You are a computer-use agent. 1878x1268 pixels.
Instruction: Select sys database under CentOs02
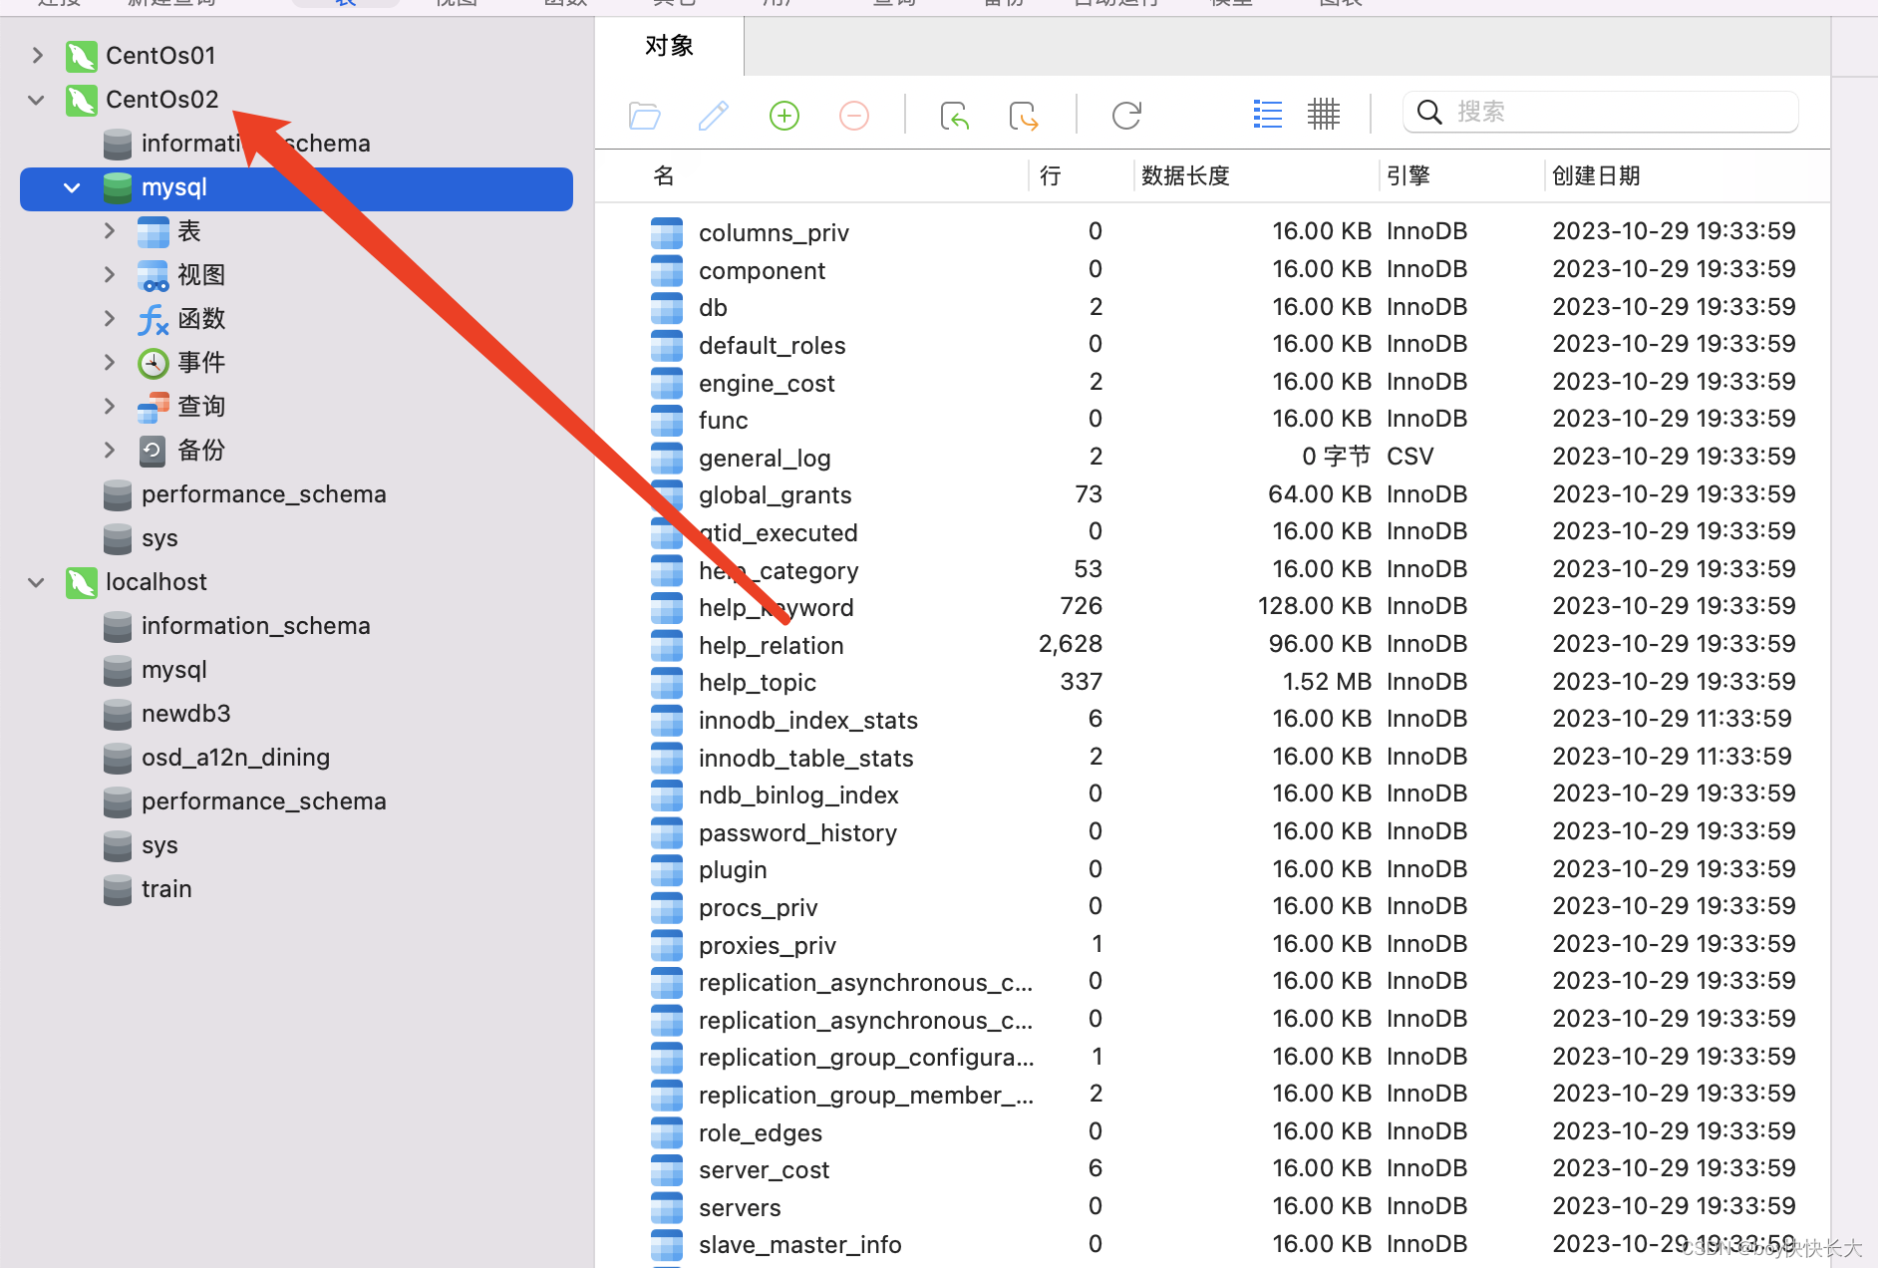159,538
